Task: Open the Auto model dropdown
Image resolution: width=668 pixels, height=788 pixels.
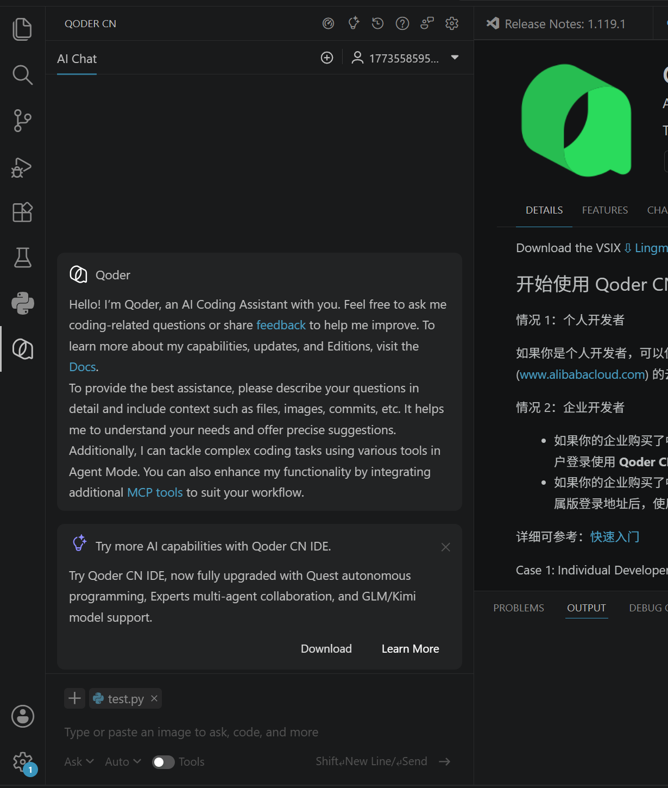Action: coord(123,762)
